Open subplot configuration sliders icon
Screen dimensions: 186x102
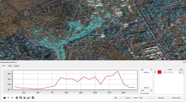click(x=25, y=98)
